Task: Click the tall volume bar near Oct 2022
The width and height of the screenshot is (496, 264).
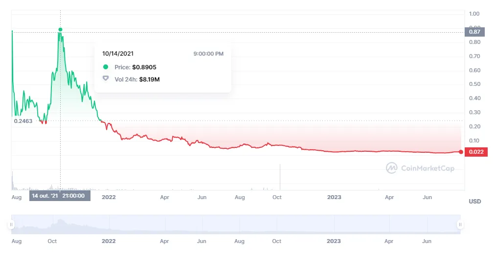Action: coord(280,177)
